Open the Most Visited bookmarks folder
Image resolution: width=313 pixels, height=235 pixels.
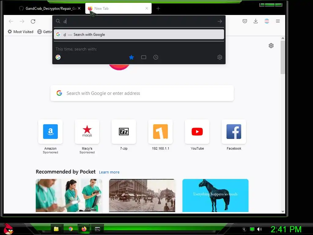(x=20, y=32)
